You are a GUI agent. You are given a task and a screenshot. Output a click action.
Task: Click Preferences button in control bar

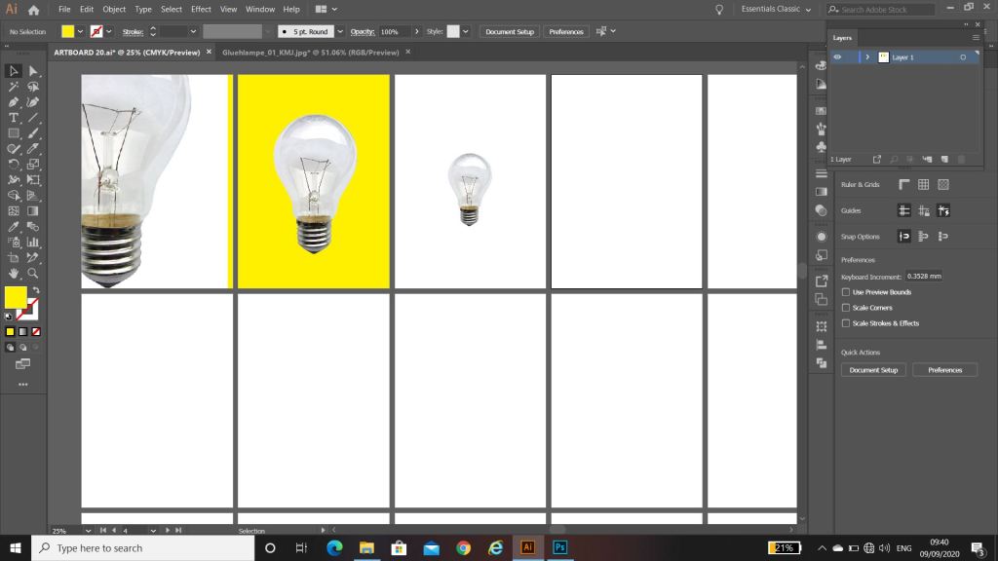566,31
